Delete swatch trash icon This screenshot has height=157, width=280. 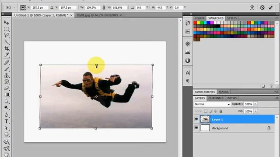[271, 86]
